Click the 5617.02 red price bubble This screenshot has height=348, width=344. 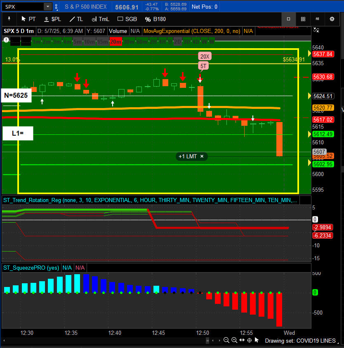[323, 120]
